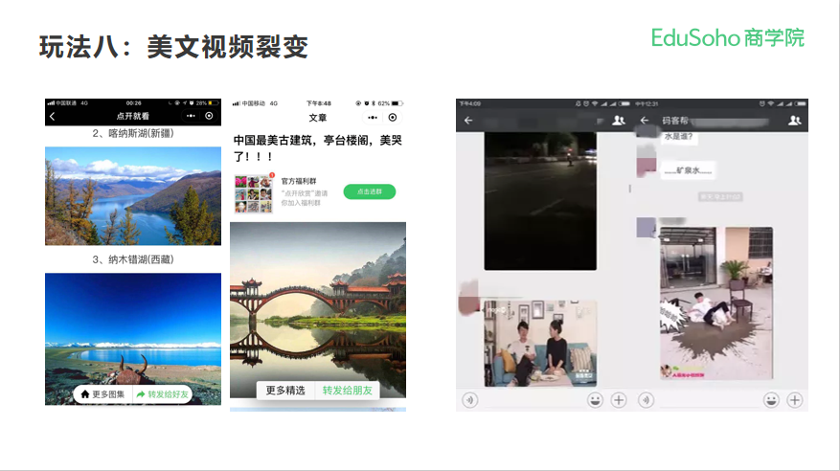Click the 更多图集 home button
Screen dimensions: 840x471
click(x=102, y=393)
